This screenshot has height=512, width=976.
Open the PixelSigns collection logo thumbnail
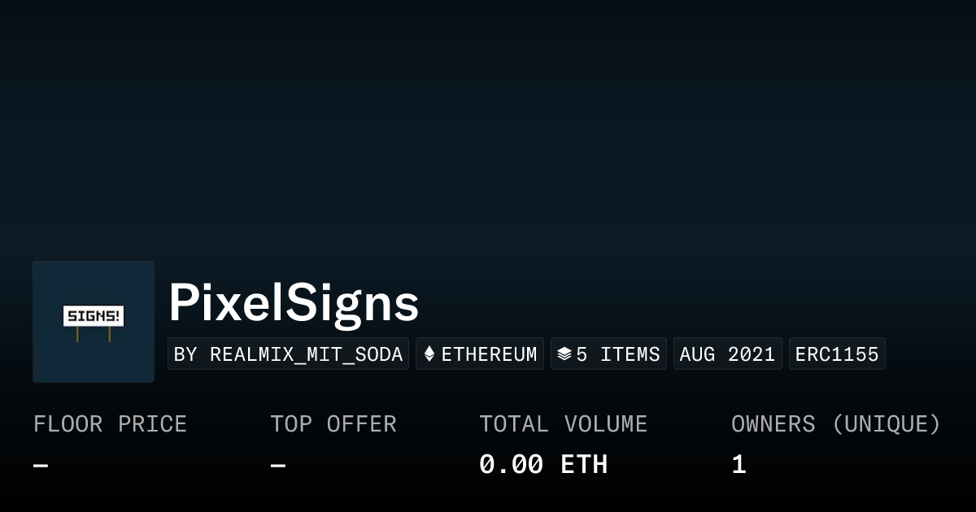coord(94,321)
